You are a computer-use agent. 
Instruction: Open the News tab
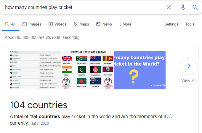point(104,24)
